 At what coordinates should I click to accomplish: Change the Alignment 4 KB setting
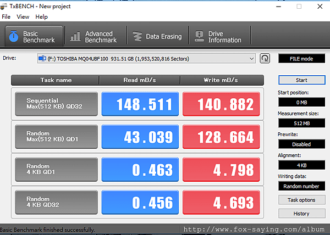(x=301, y=165)
